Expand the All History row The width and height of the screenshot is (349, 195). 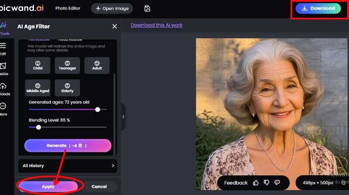pos(68,166)
